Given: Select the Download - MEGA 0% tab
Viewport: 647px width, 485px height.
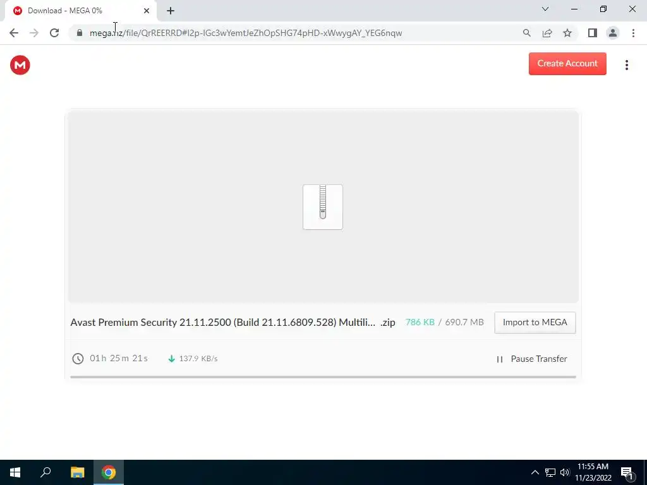Looking at the screenshot, I should 80,11.
